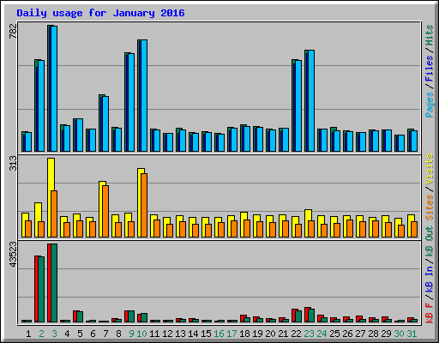Screen dimensions: 439x343
Task: Click the '313' middle axis value
Action: pyautogui.click(x=13, y=163)
